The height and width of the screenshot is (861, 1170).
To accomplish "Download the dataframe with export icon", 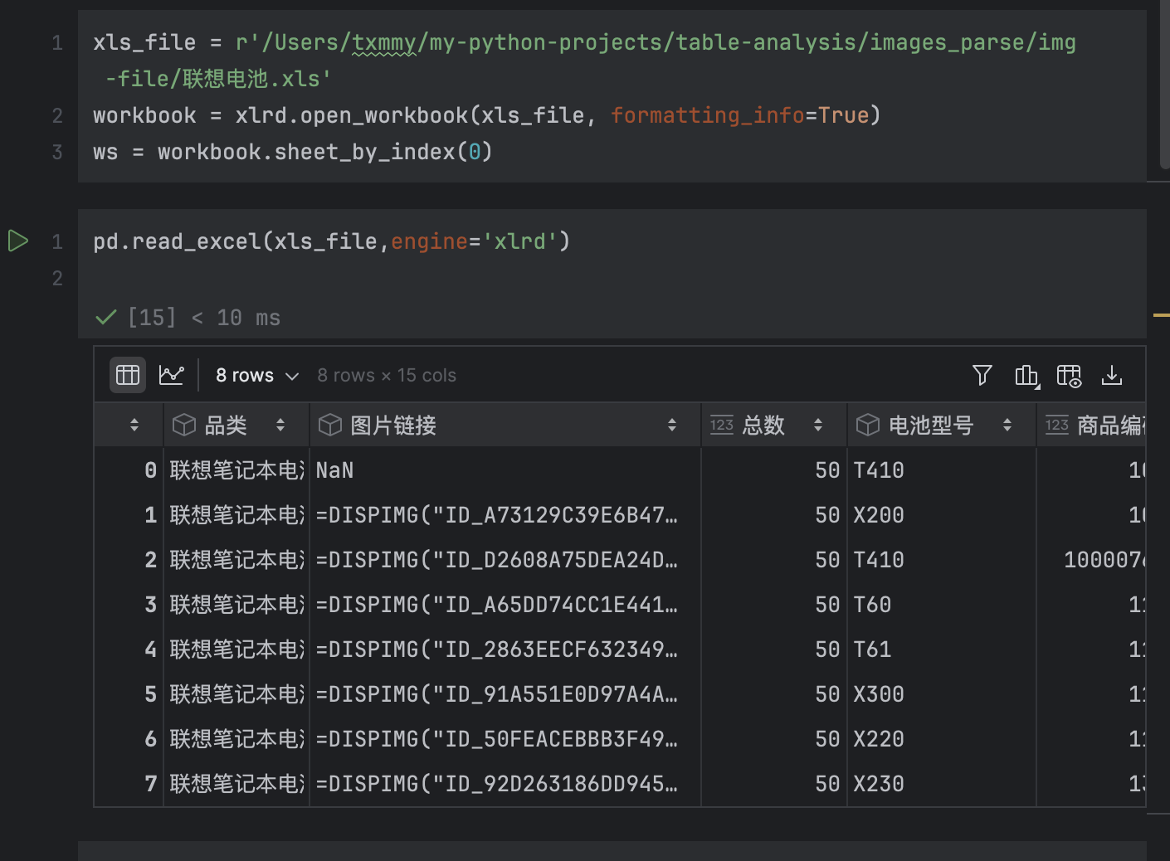I will pos(1112,375).
